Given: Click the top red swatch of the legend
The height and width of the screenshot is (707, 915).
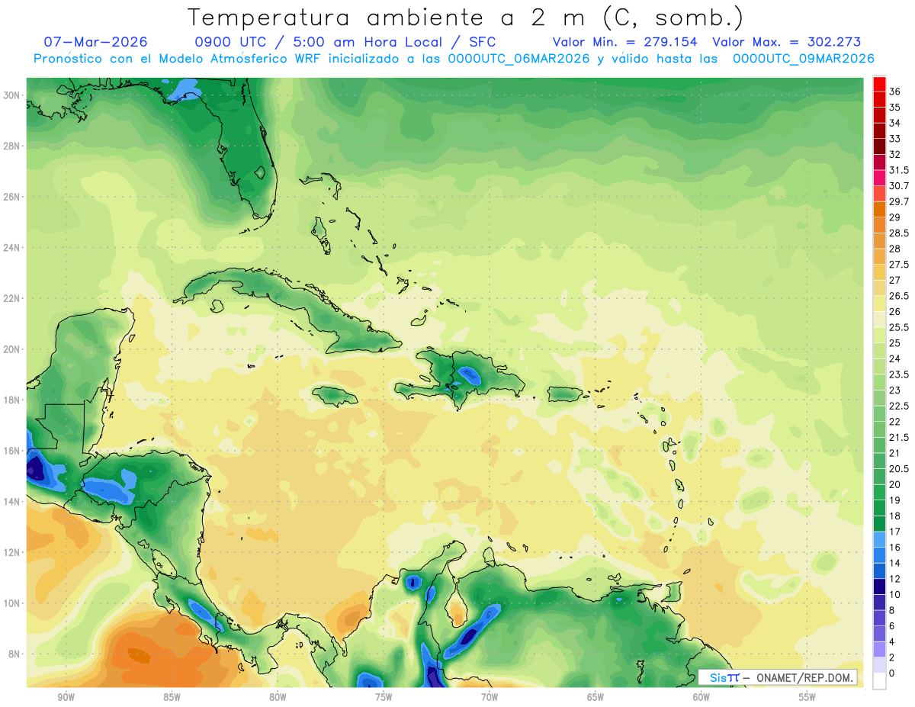Looking at the screenshot, I should pyautogui.click(x=879, y=84).
